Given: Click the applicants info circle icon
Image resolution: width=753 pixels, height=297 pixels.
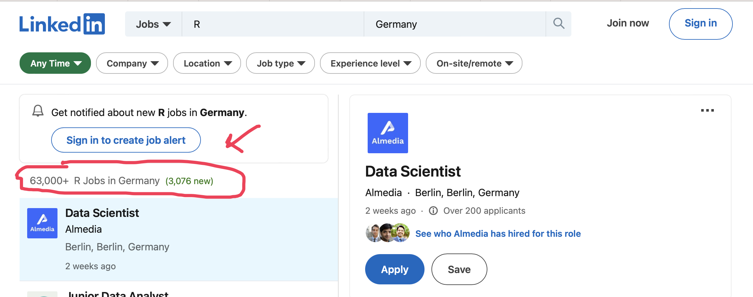Looking at the screenshot, I should point(433,211).
